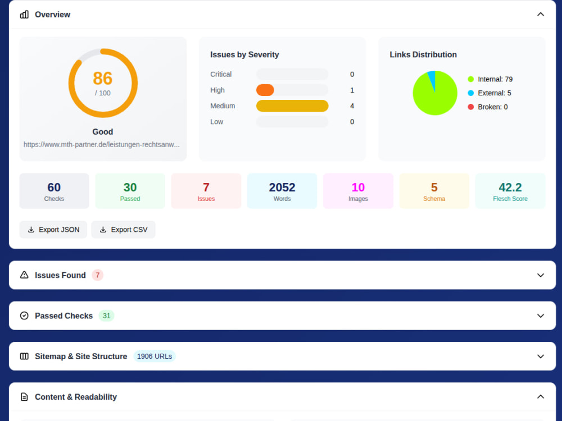562x421 pixels.
Task: Export results as CSV
Action: tap(123, 230)
